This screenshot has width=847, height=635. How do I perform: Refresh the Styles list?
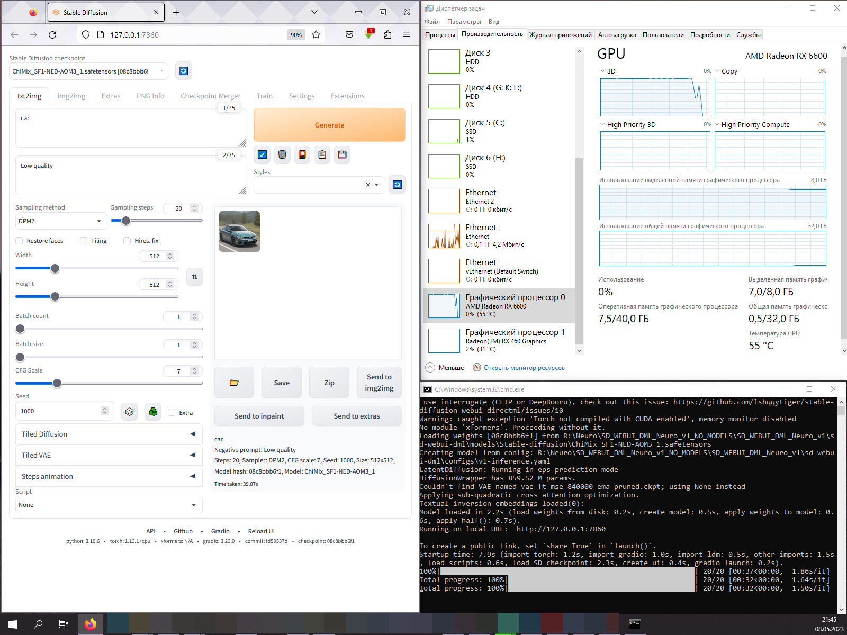tap(397, 185)
